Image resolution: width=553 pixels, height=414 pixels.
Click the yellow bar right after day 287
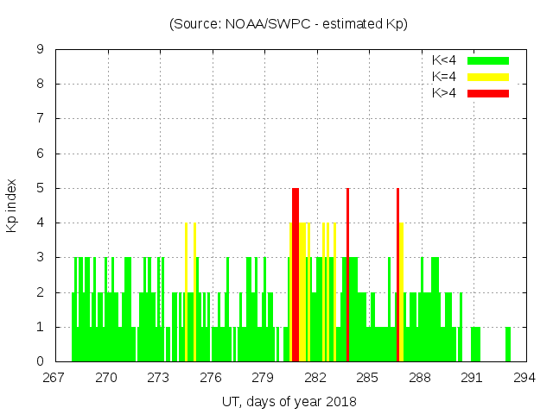[402, 292]
